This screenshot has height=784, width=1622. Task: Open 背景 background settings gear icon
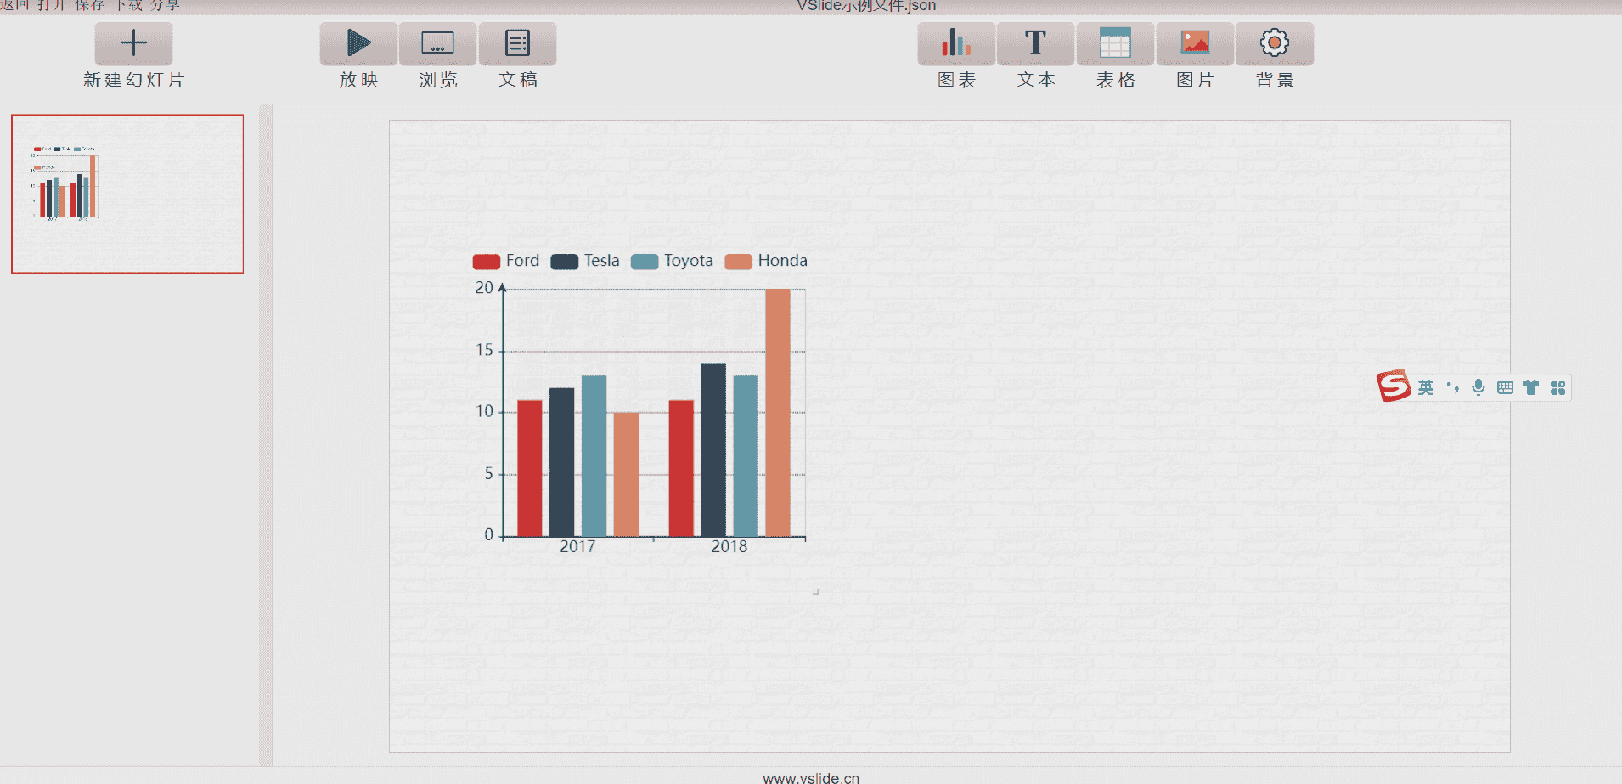tap(1275, 43)
